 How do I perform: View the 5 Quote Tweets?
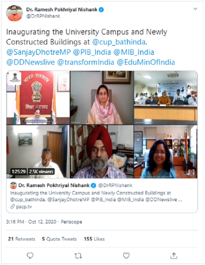[x=59, y=239]
